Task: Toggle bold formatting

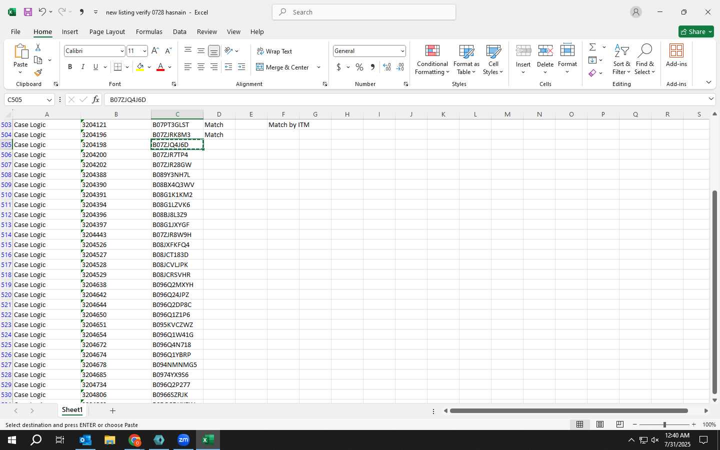Action: pyautogui.click(x=70, y=67)
